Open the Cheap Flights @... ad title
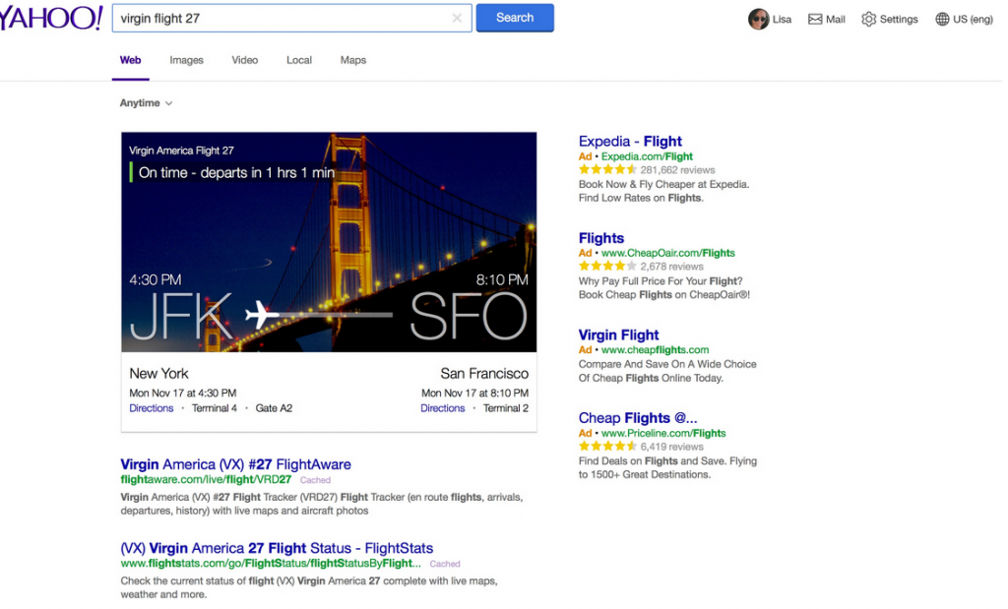The image size is (1008, 609). click(638, 418)
